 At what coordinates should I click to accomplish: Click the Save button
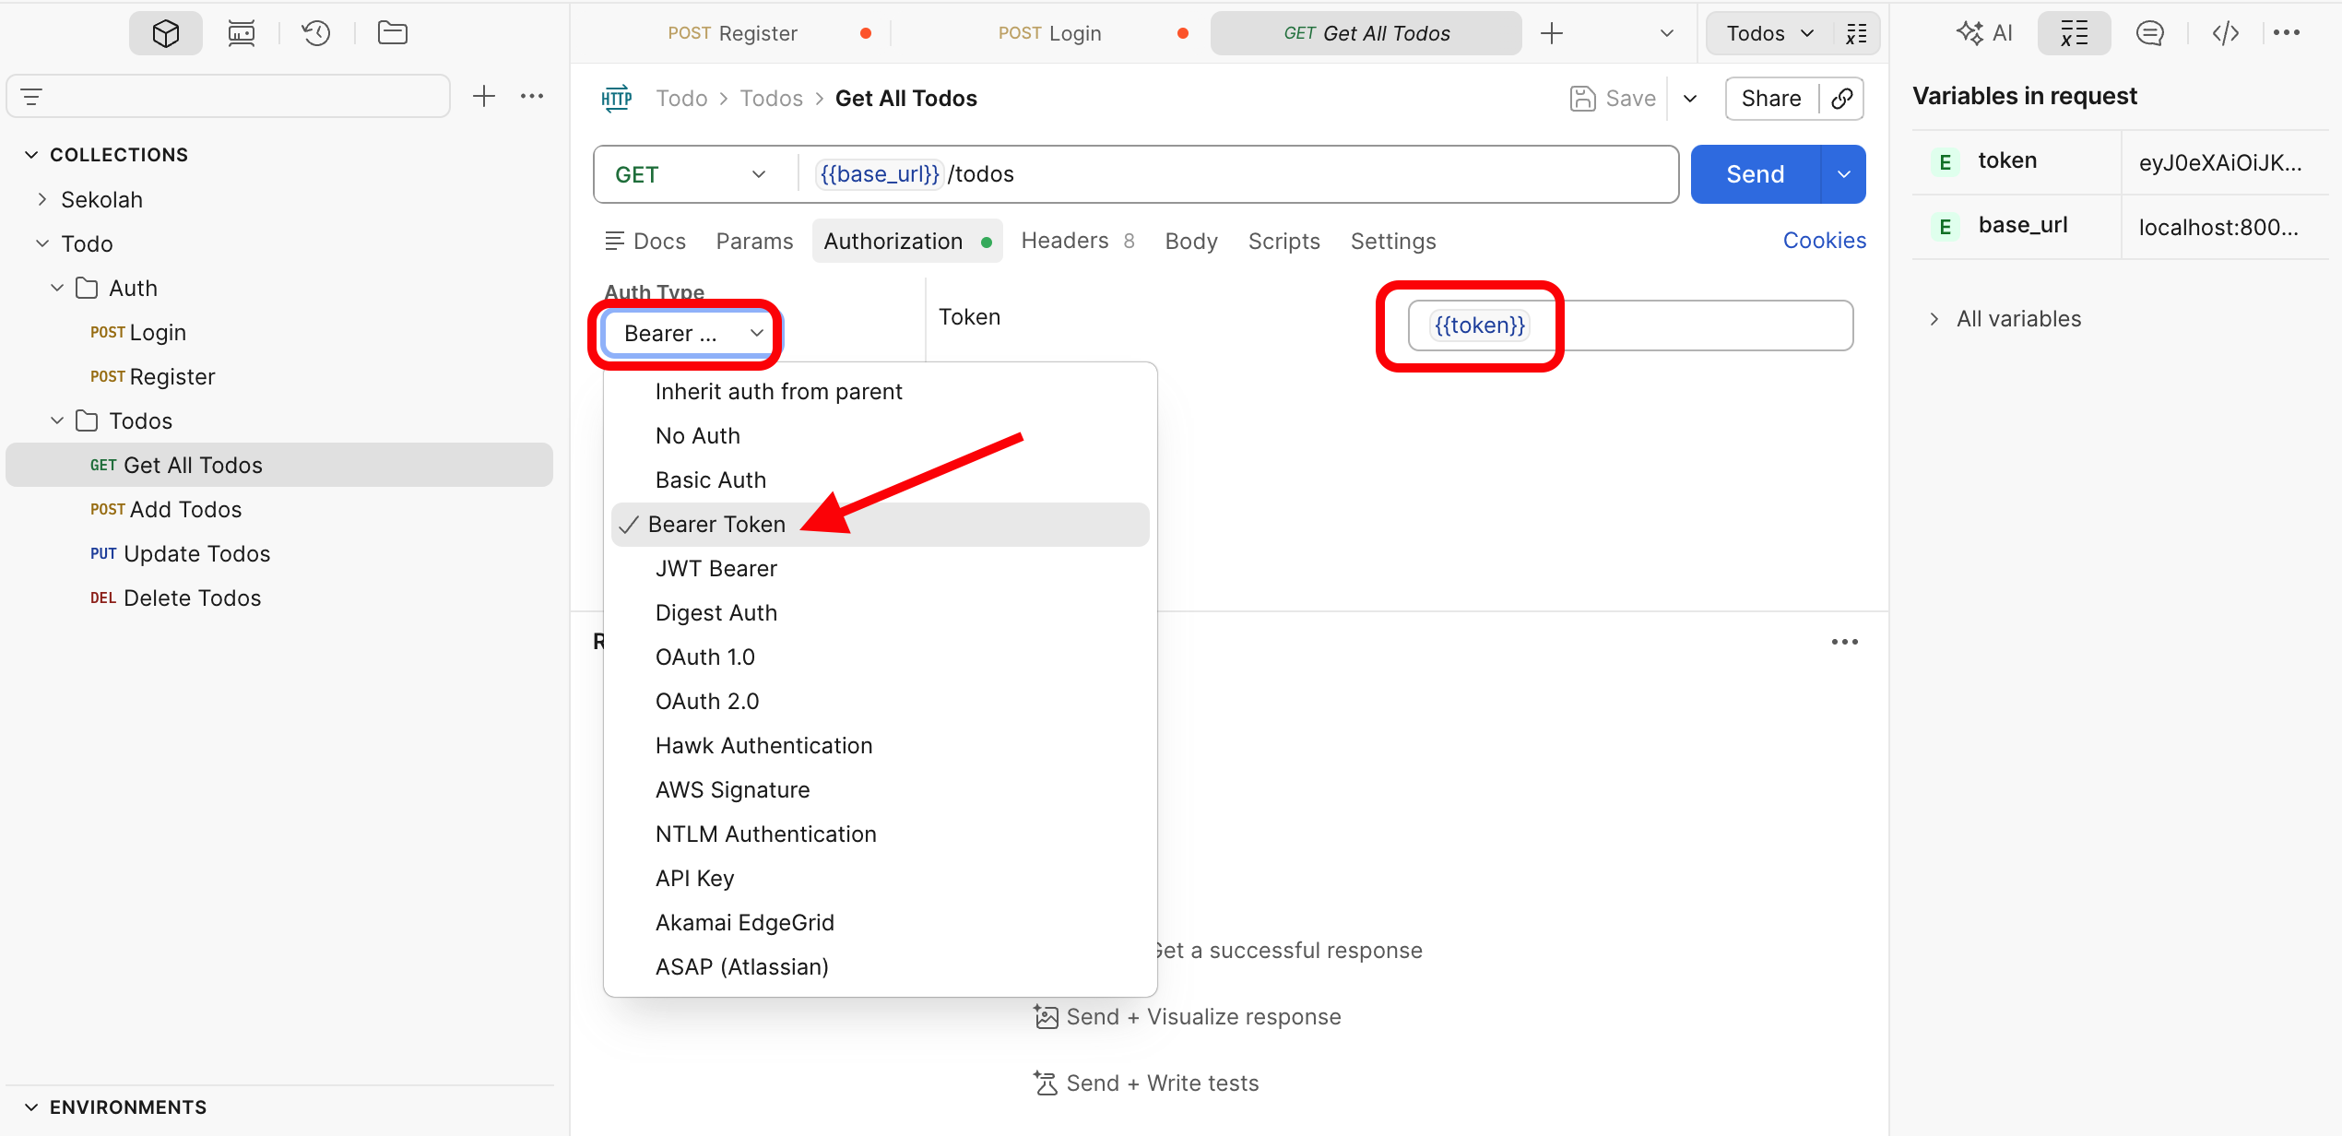click(x=1614, y=99)
